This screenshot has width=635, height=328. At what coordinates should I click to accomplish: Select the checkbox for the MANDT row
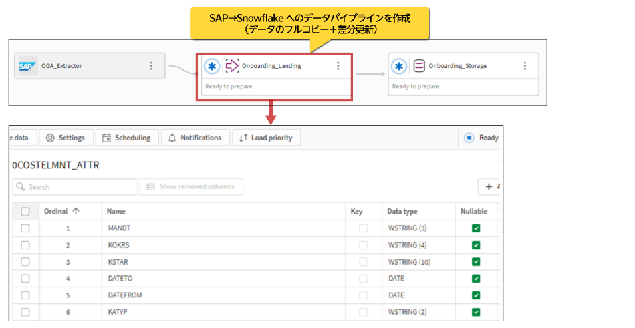25,228
